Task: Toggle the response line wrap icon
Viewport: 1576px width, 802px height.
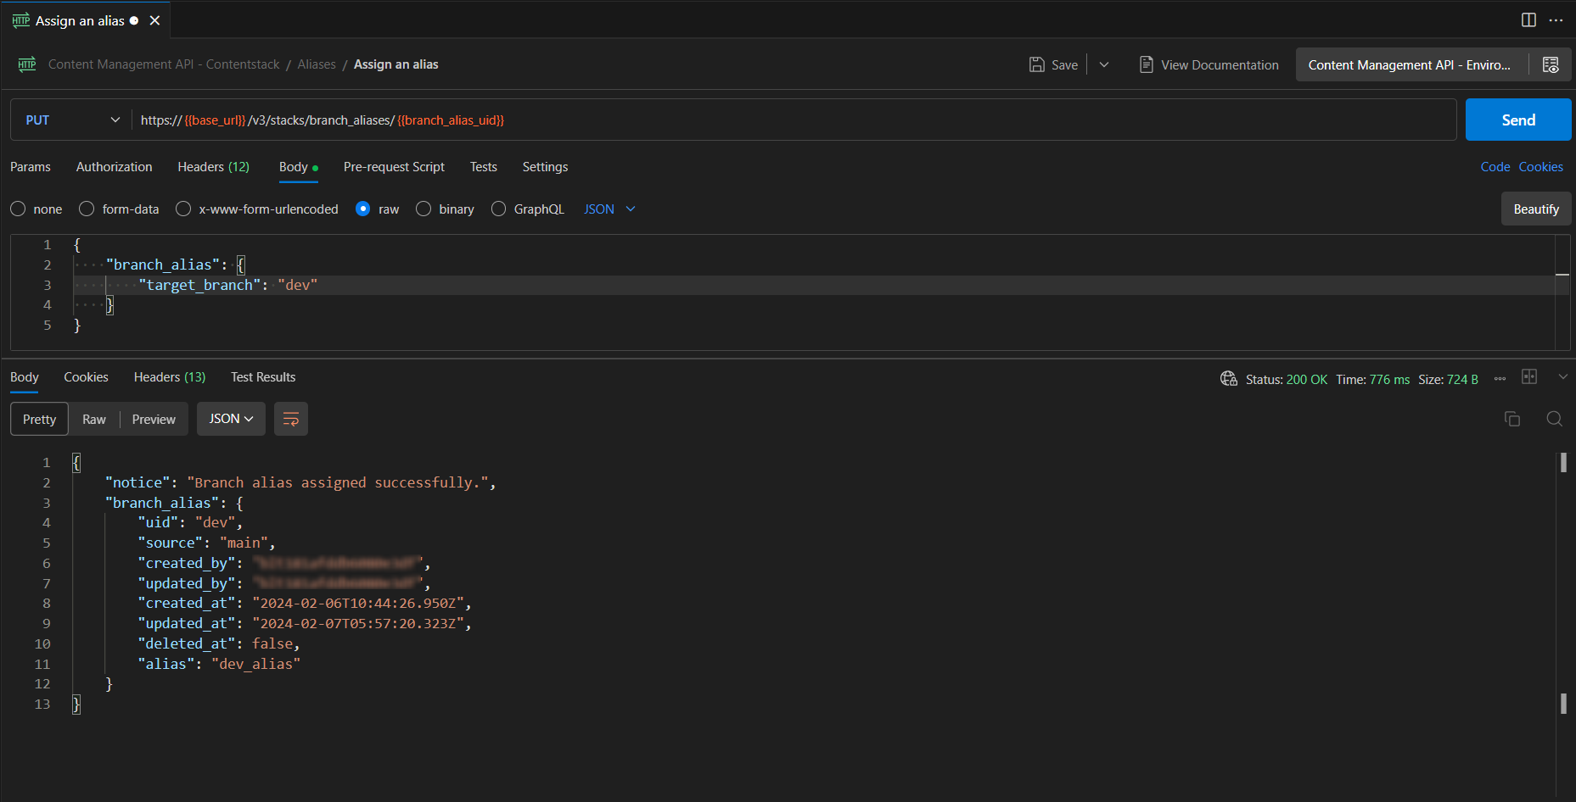Action: point(291,419)
